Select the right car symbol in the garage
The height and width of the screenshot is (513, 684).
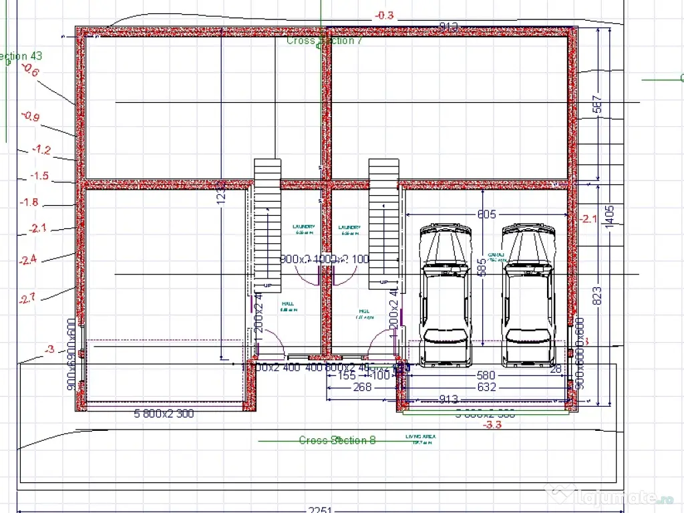pos(528,294)
